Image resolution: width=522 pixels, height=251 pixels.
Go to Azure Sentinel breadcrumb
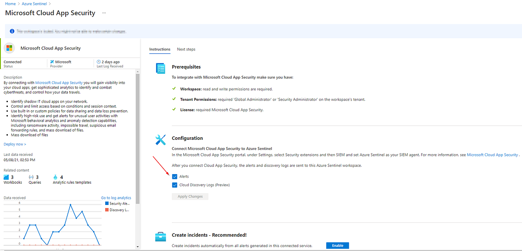pyautogui.click(x=34, y=3)
